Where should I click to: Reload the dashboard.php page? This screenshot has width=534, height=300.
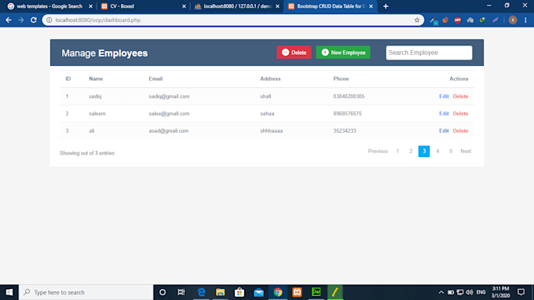pyautogui.click(x=33, y=20)
